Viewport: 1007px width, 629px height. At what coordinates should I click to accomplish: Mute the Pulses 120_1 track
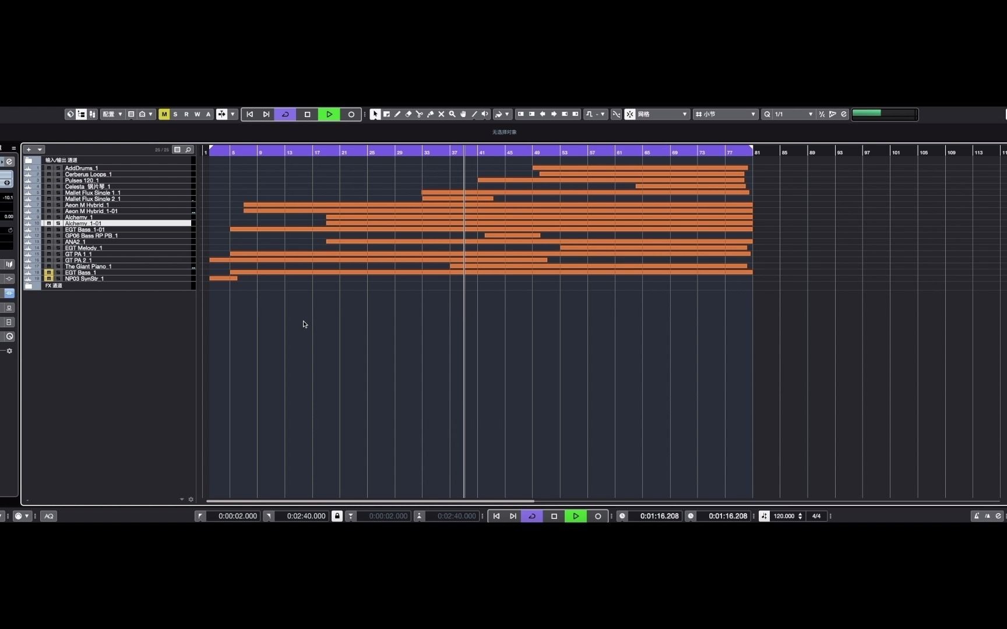click(49, 181)
